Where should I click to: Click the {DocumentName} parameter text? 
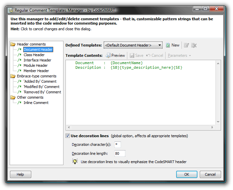tap(127, 63)
